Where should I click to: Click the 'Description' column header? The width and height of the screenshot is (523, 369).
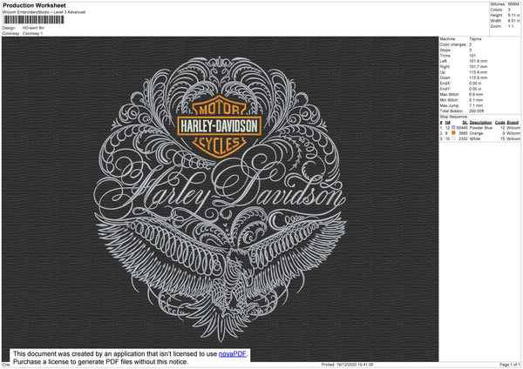480,123
